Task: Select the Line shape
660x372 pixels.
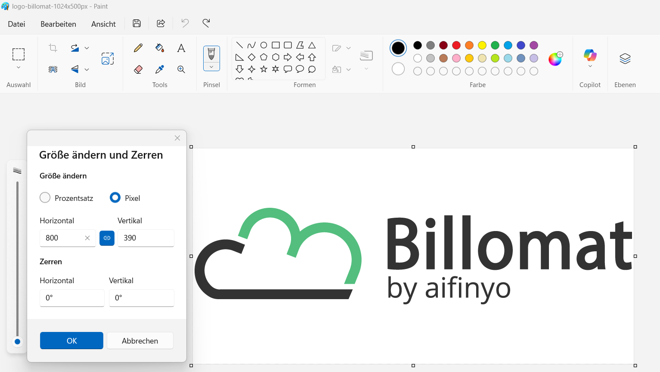Action: click(x=240, y=45)
